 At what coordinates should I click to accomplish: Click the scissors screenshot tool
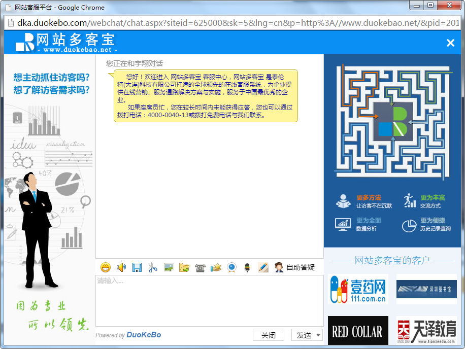(153, 267)
